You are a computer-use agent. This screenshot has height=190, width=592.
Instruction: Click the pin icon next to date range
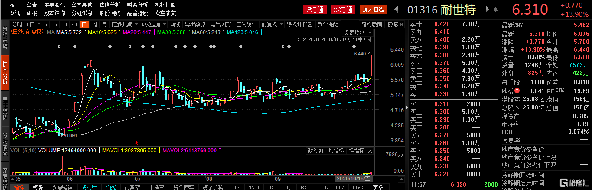tap(370, 39)
